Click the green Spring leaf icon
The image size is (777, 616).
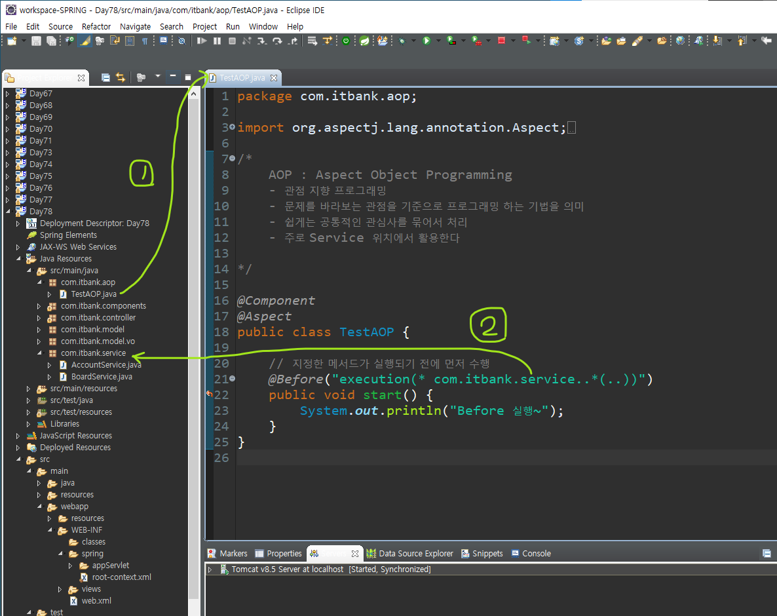tap(365, 41)
